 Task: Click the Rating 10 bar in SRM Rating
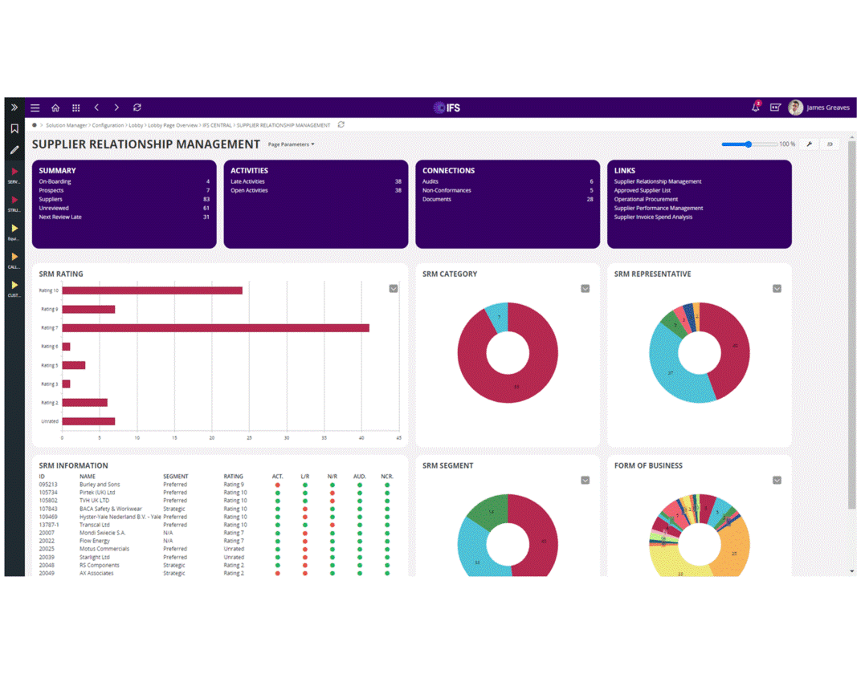(152, 290)
